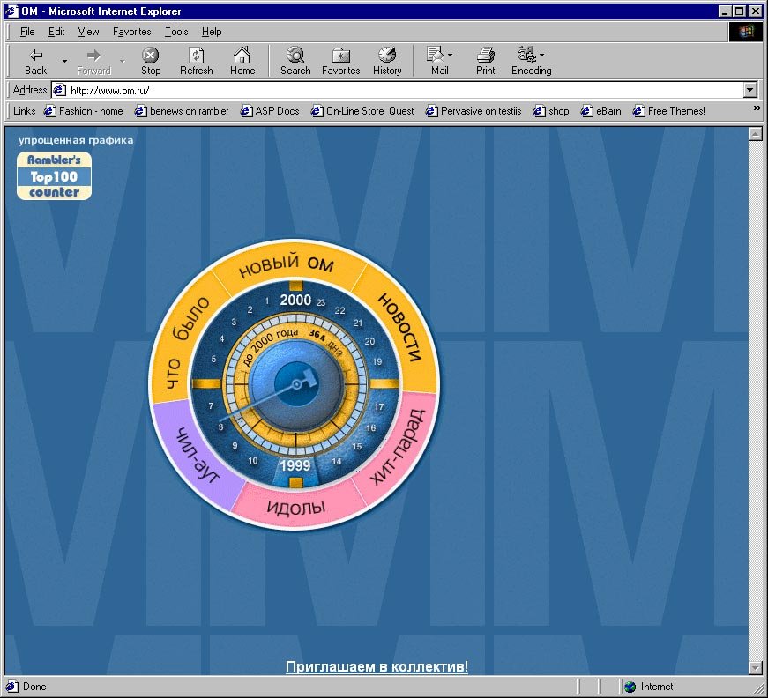Click the IE icon in the title bar
Viewport: 768px width, 698px height.
click(11, 11)
